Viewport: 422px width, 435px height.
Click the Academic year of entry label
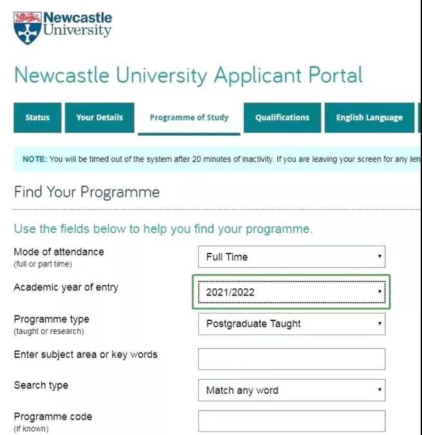click(x=66, y=288)
